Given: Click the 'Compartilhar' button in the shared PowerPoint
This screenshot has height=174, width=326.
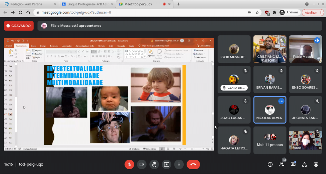Looking at the screenshot, I should click(203, 46).
